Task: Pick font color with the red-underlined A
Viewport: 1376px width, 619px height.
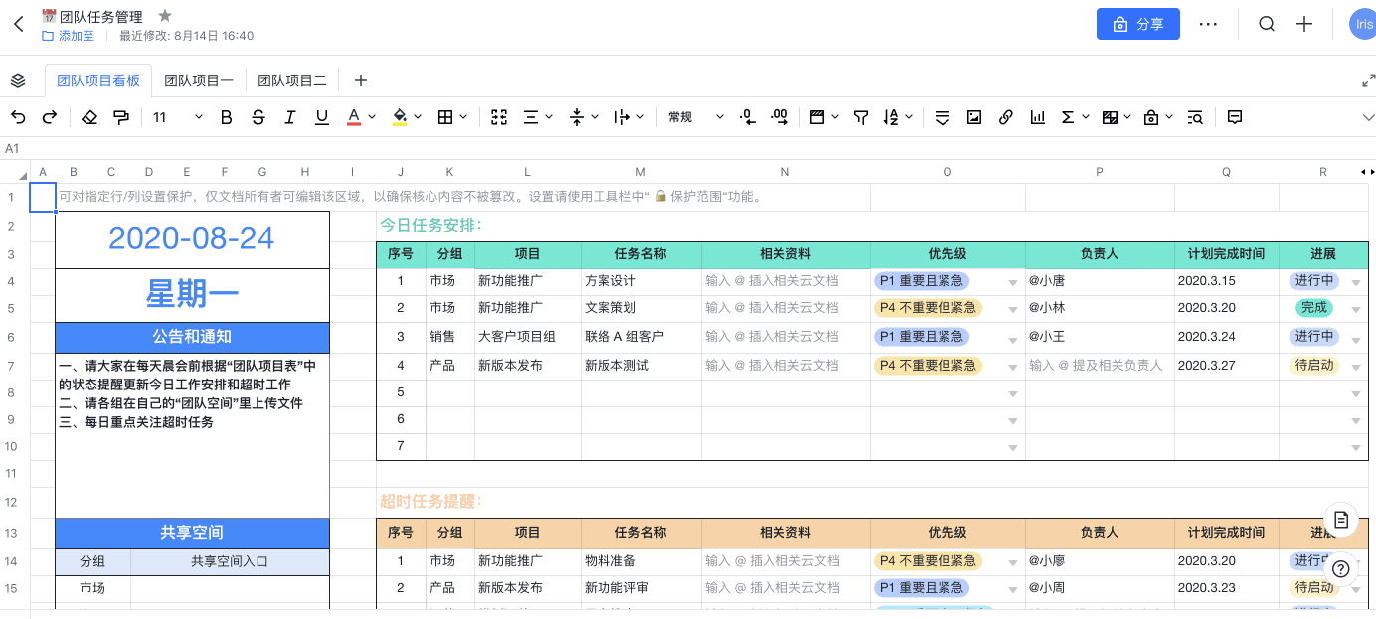Action: point(353,117)
